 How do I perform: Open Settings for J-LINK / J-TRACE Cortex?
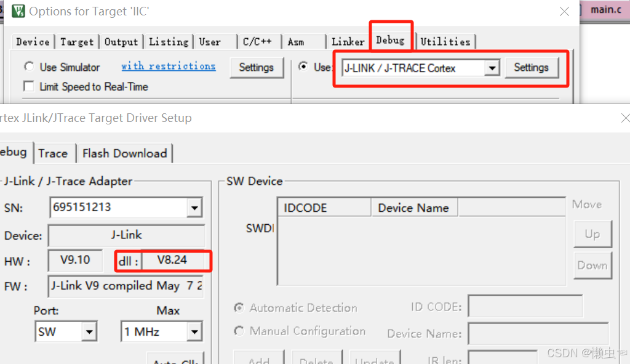[x=531, y=68]
